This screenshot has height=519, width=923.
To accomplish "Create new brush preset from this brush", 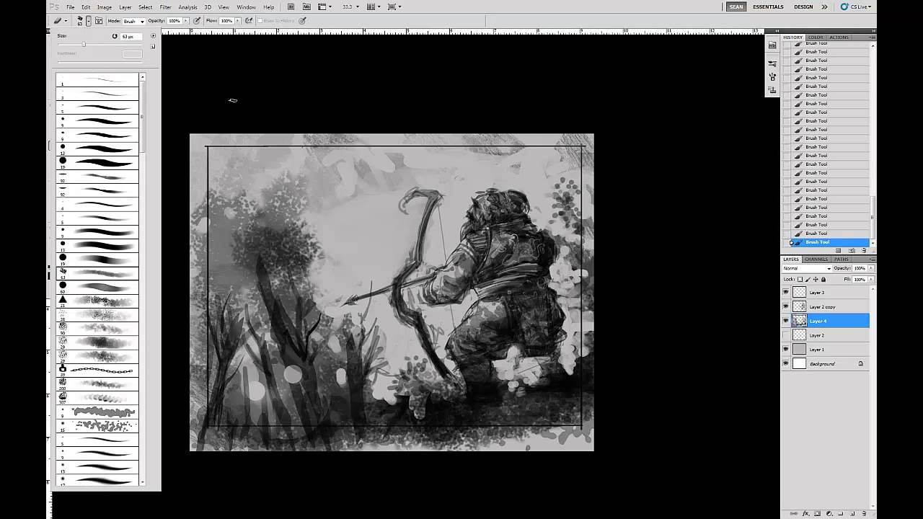I will (153, 46).
